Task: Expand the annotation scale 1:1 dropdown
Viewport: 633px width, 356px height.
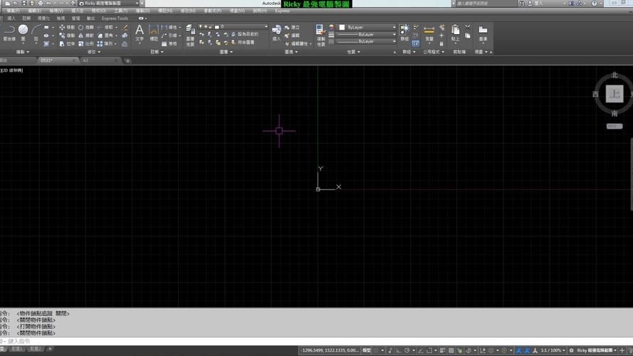Action: point(555,350)
